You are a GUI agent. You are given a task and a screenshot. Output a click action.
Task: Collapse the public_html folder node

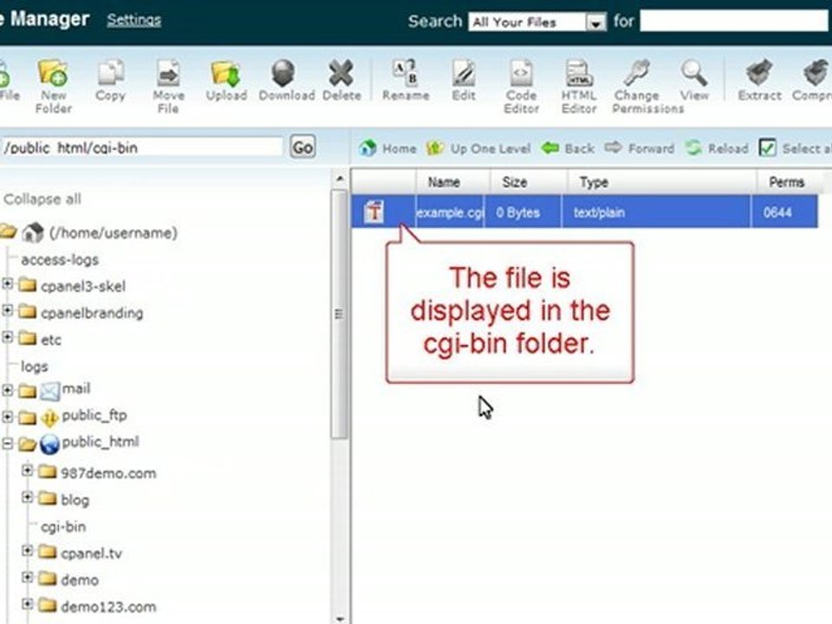[8, 444]
